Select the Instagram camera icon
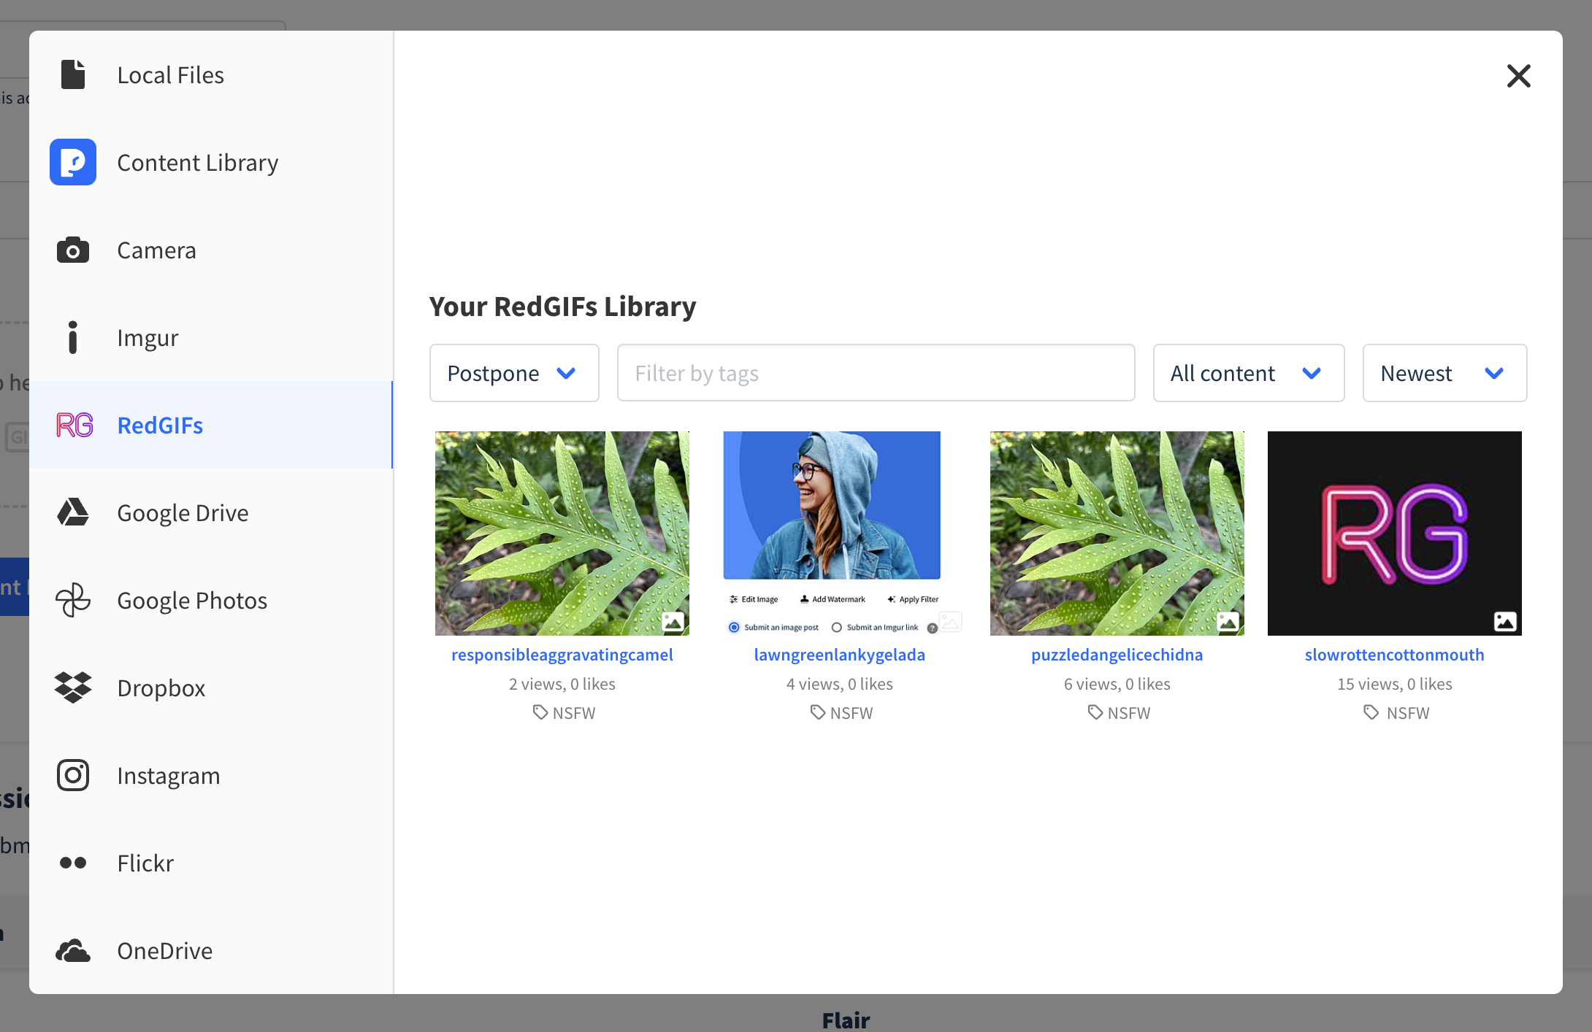Viewport: 1592px width, 1032px height. pyautogui.click(x=73, y=775)
